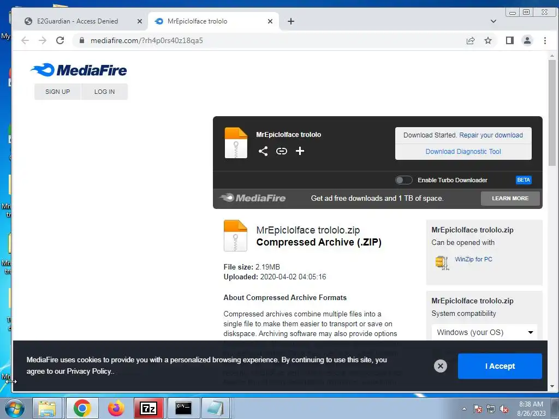
Task: Click 'System compatibility' label
Action: [x=463, y=314]
